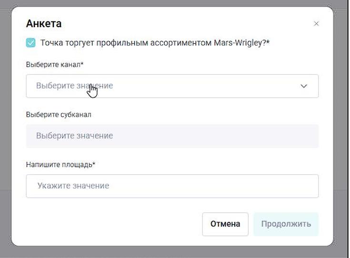Screen dimensions: 350x258
Task: Click the chevron arrow in channel dropdown
Action: tap(304, 86)
